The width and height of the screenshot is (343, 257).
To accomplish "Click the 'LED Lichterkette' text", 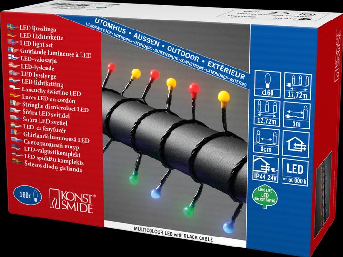I will (x=41, y=37).
